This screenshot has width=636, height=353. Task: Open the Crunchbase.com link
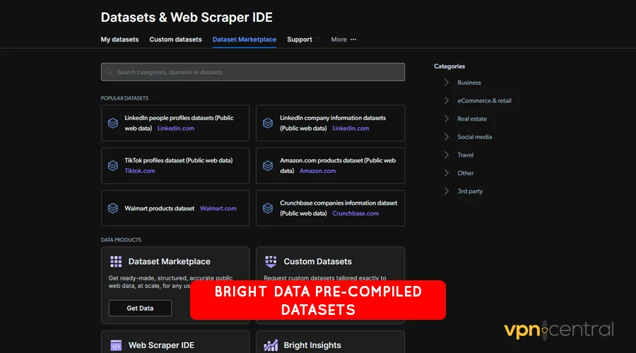(x=355, y=213)
